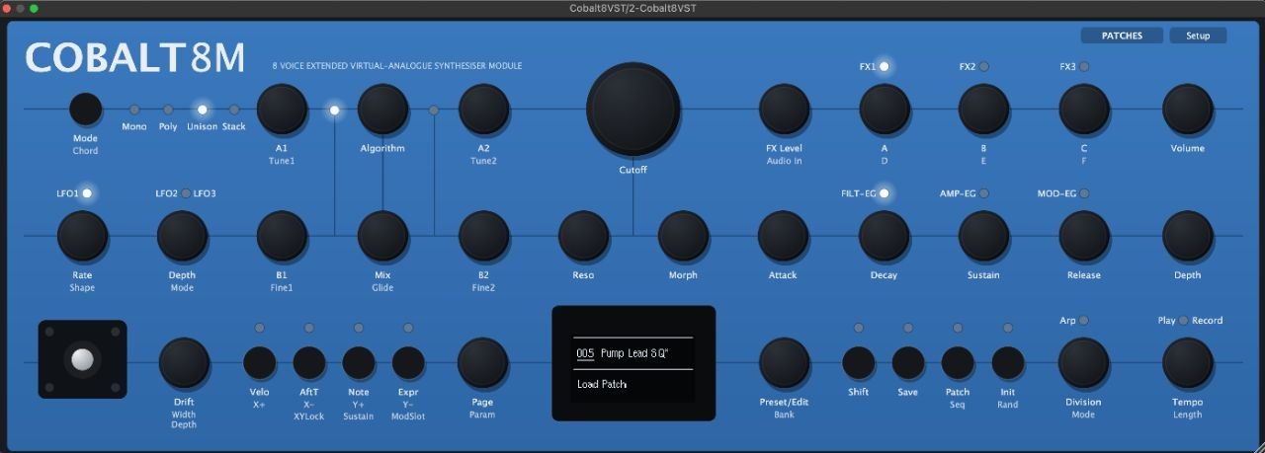
Task: Click Load Patch text in display
Action: point(602,384)
